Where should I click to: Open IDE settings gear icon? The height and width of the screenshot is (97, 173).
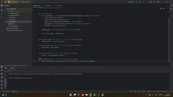[158, 2]
